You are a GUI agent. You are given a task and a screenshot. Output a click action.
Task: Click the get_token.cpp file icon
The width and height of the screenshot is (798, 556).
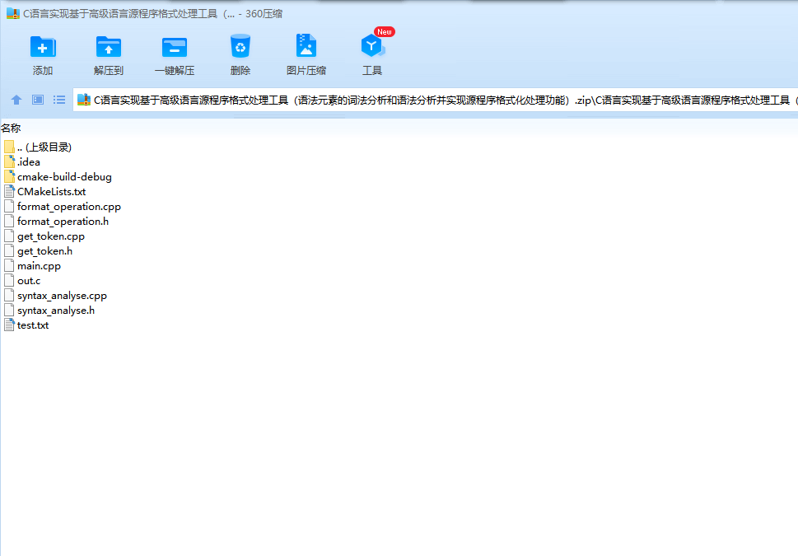(x=9, y=236)
